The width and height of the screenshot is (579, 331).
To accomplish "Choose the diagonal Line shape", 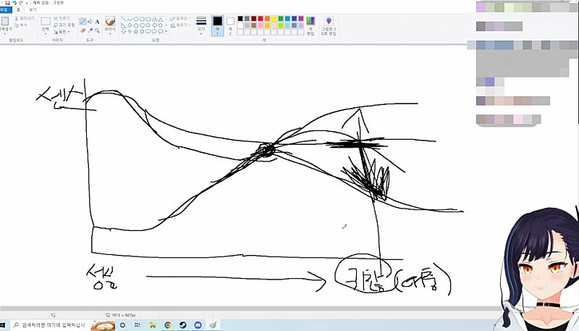I will coord(124,20).
